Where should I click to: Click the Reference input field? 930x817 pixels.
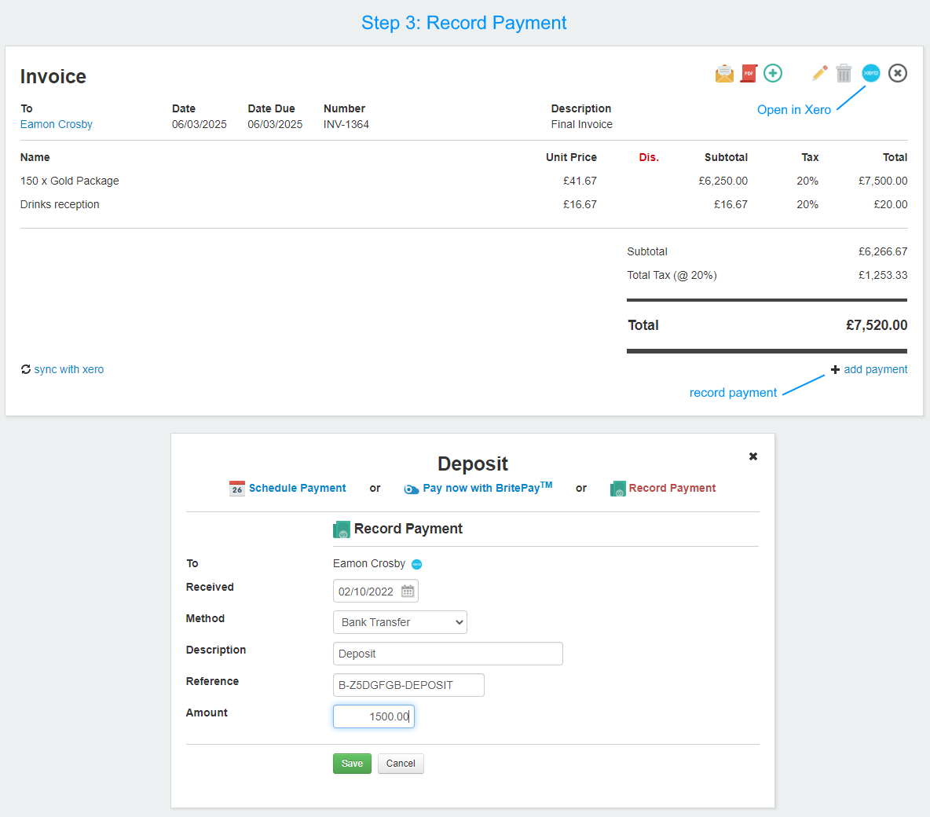coord(408,685)
